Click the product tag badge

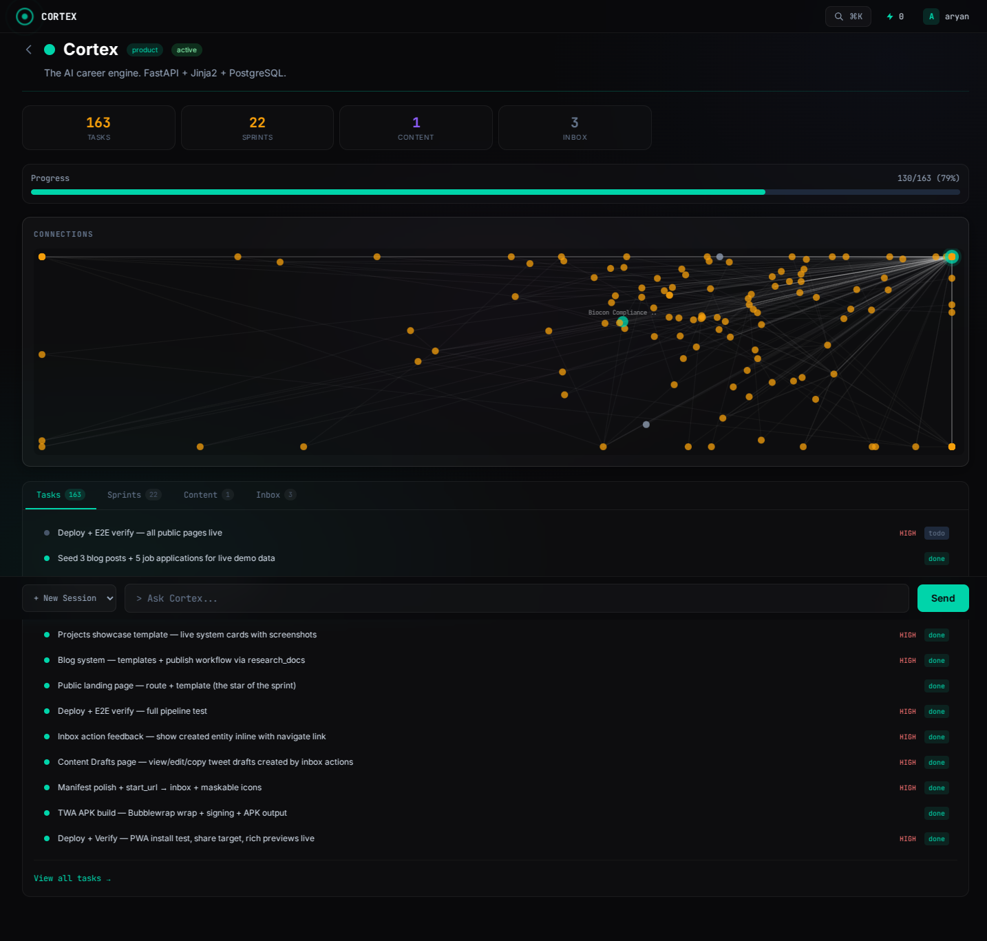(145, 50)
